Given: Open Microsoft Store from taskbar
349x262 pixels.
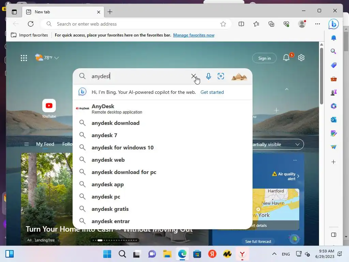Looking at the screenshot, I should point(197,254).
